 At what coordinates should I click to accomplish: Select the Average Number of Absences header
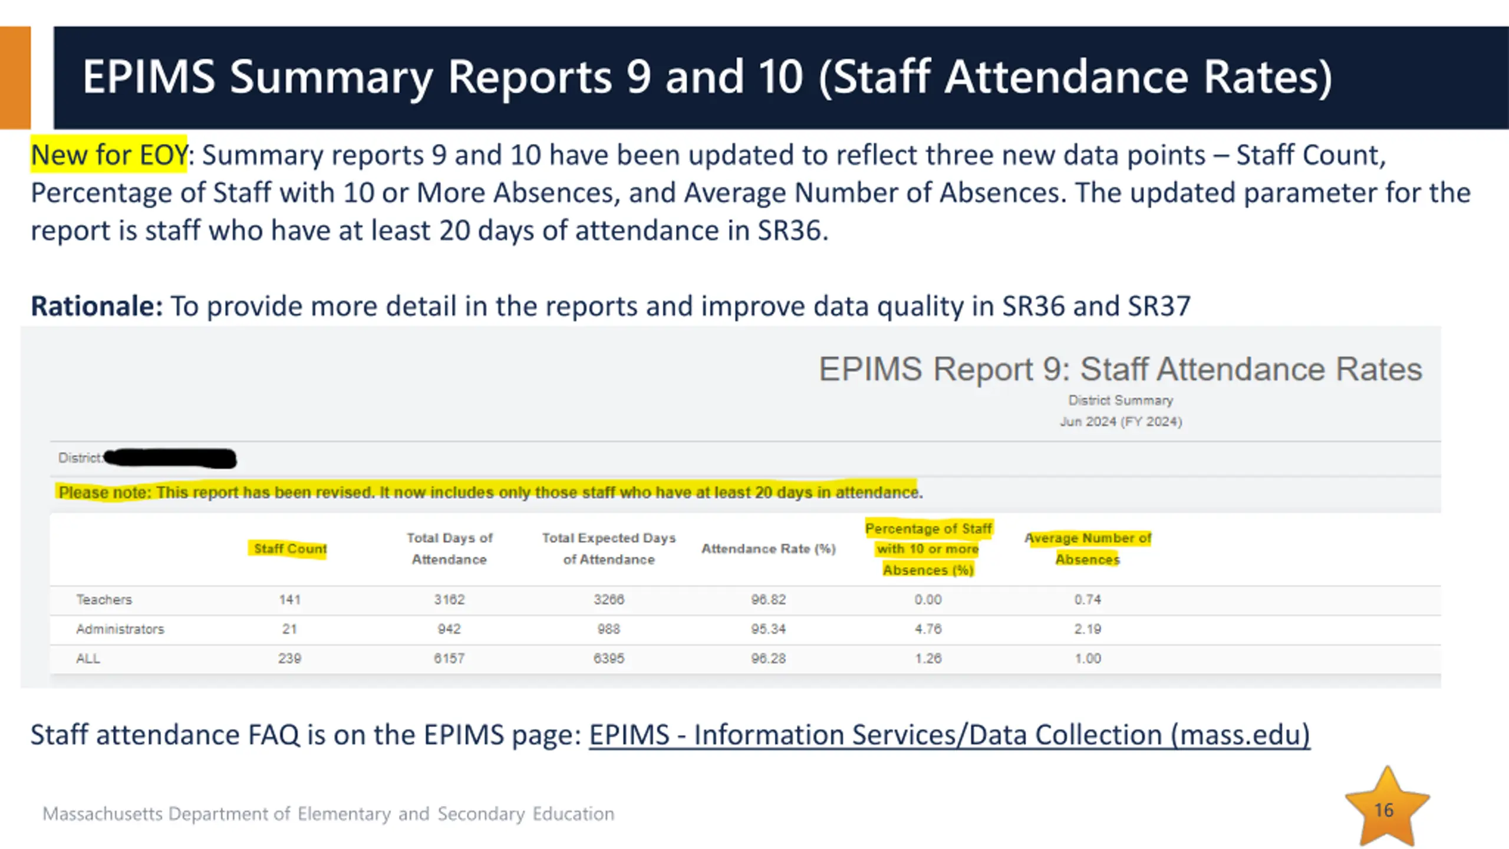point(1088,548)
